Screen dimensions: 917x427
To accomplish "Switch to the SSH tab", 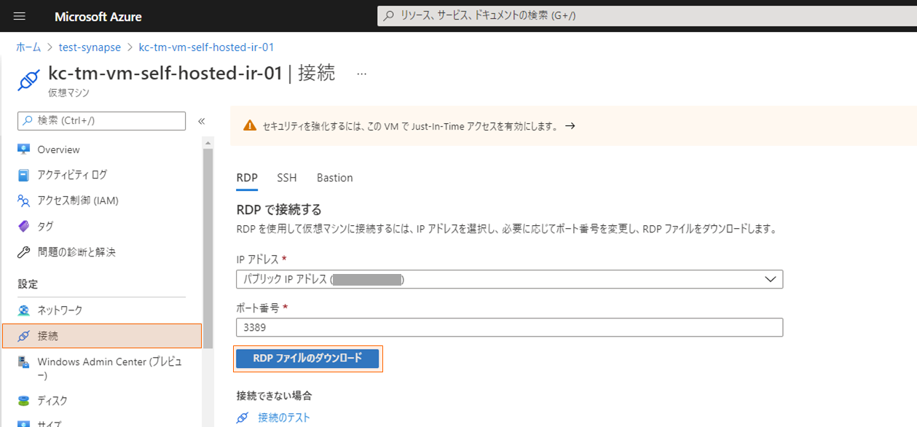I will click(287, 178).
